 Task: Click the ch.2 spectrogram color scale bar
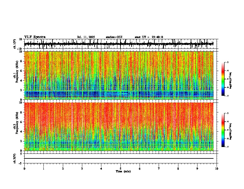point(223,130)
